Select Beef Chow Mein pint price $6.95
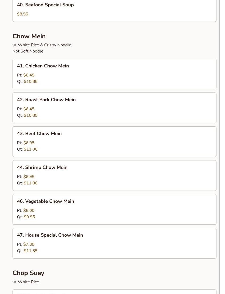 click(29, 143)
